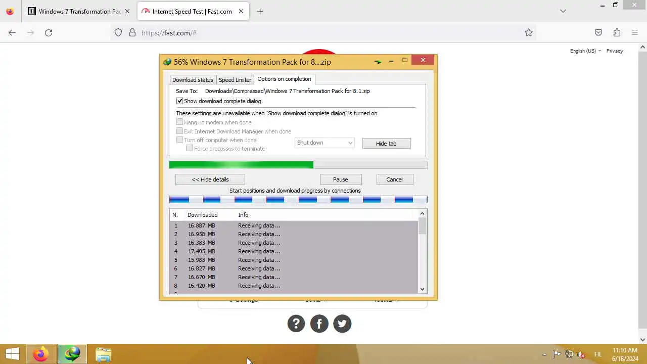Open File Explorer from the taskbar

click(x=103, y=354)
